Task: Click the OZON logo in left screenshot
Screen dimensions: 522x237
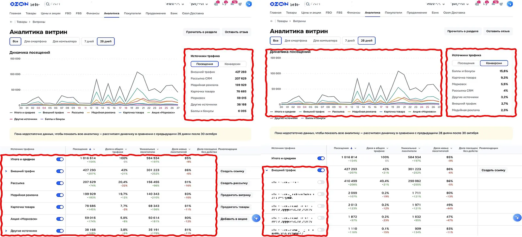Action: pyautogui.click(x=19, y=4)
